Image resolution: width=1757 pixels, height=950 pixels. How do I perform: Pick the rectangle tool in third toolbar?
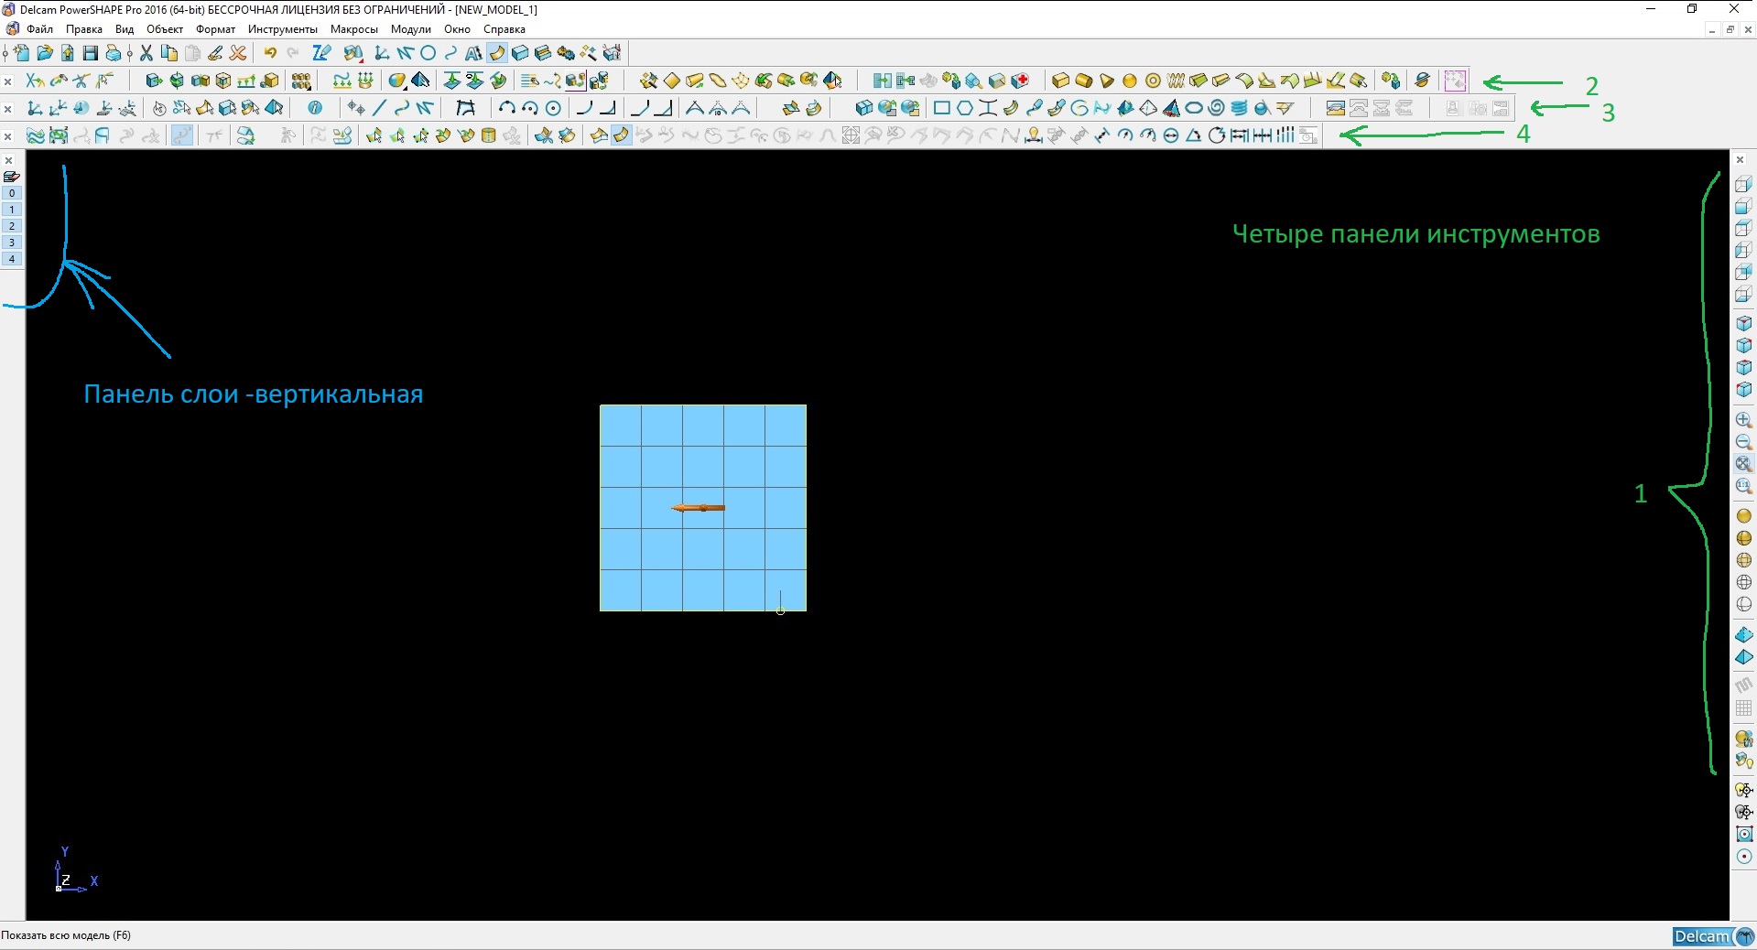(941, 108)
